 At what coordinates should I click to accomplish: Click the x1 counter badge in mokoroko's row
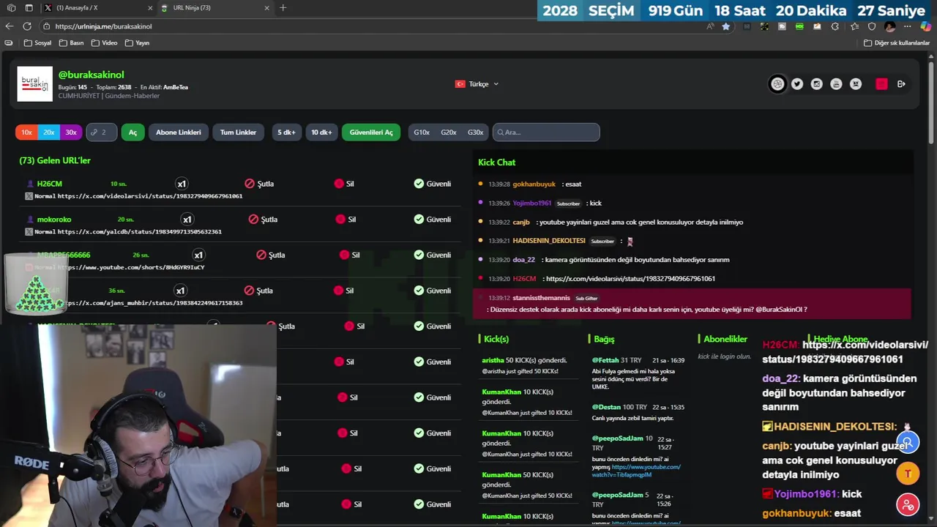point(187,220)
